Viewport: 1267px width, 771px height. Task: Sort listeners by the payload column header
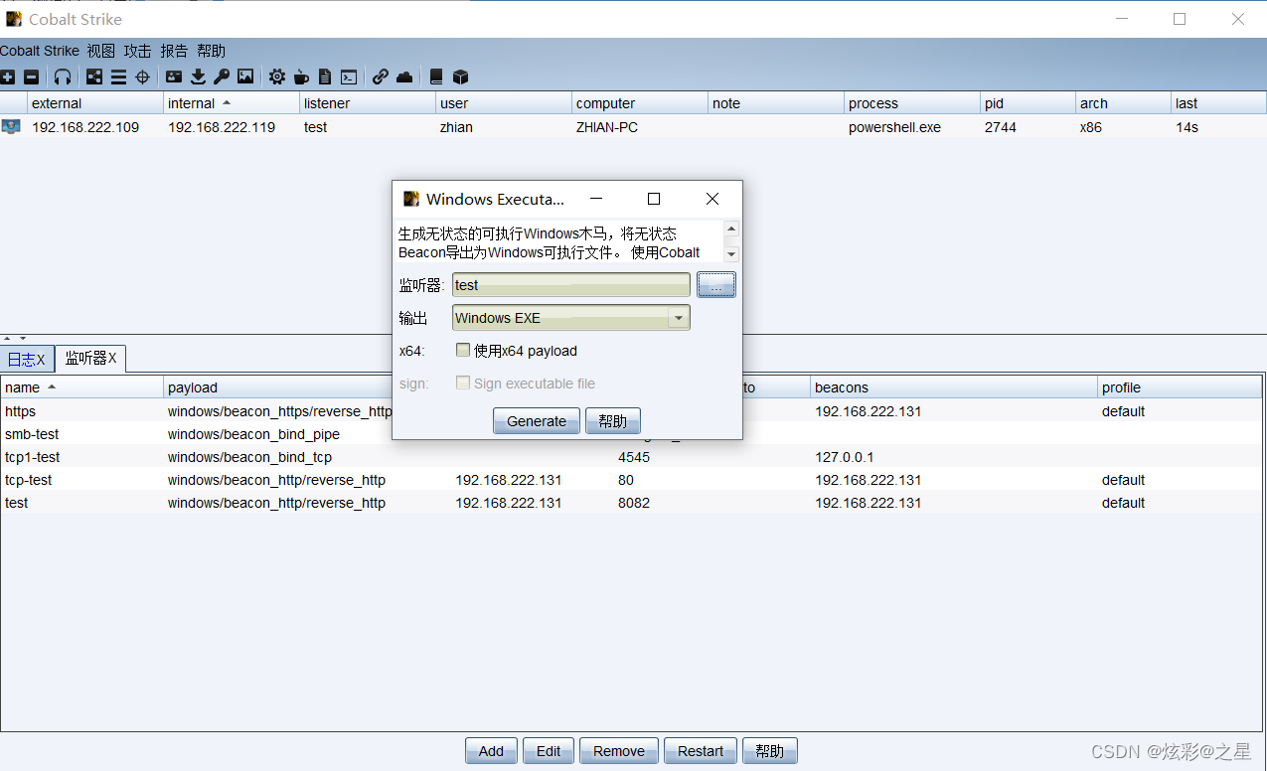[307, 387]
